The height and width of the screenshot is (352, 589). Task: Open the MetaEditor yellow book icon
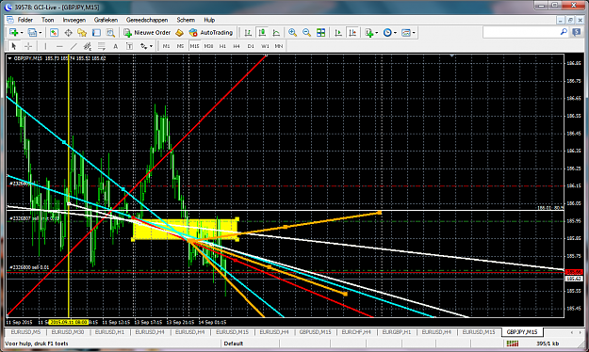point(180,33)
